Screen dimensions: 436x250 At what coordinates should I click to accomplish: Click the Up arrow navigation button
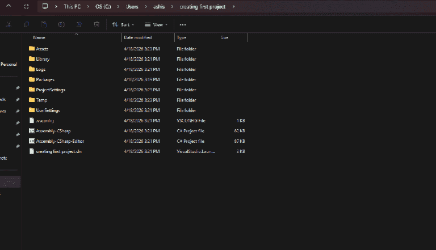coord(9,6)
